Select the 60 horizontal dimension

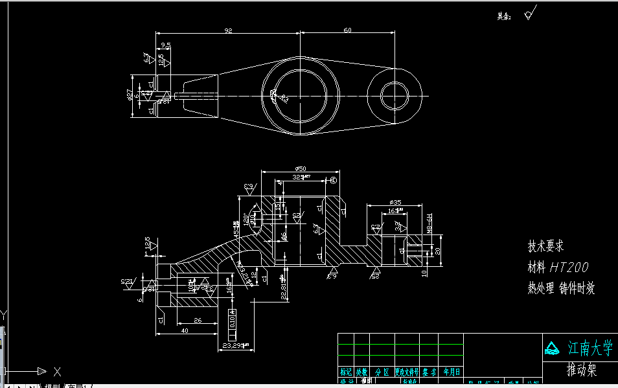(x=347, y=30)
